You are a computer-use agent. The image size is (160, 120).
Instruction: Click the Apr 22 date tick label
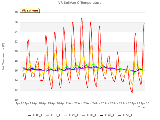pyautogui.click(x=73, y=103)
